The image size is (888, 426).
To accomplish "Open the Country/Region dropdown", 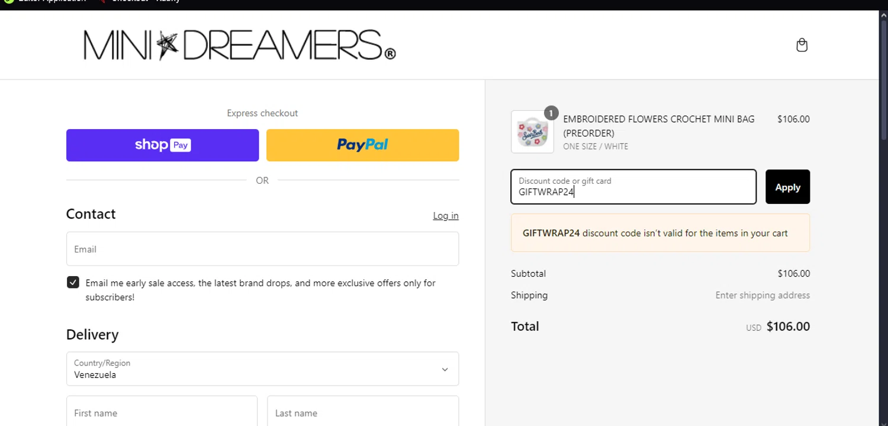I will coord(262,369).
